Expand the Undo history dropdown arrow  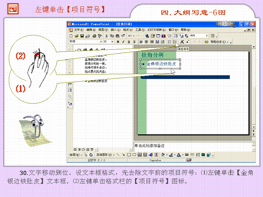[134, 36]
